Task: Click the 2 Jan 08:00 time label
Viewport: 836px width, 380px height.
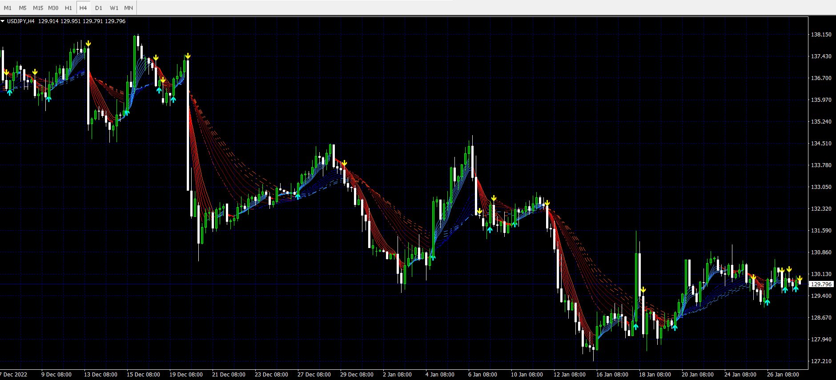Action: [x=397, y=374]
